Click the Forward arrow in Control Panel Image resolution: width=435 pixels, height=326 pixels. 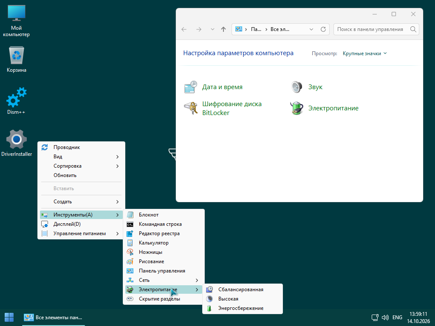tap(199, 29)
